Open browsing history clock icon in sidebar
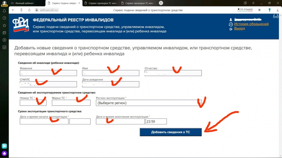The width and height of the screenshot is (282, 158). pyautogui.click(x=4, y=18)
